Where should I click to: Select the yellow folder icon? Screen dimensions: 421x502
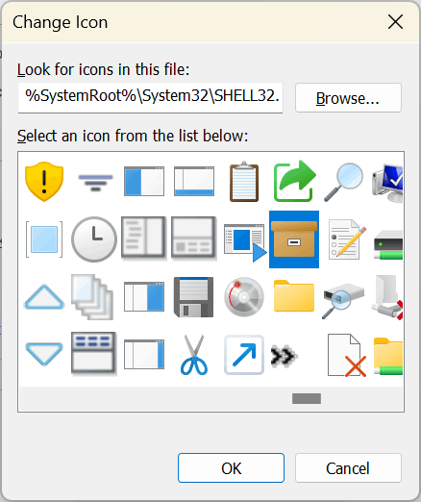tap(294, 296)
